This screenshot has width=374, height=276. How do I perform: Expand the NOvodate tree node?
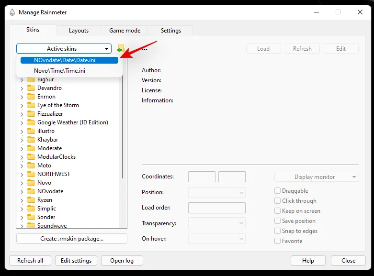coord(22,191)
